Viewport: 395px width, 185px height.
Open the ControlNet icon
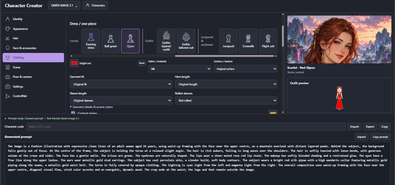point(8,96)
